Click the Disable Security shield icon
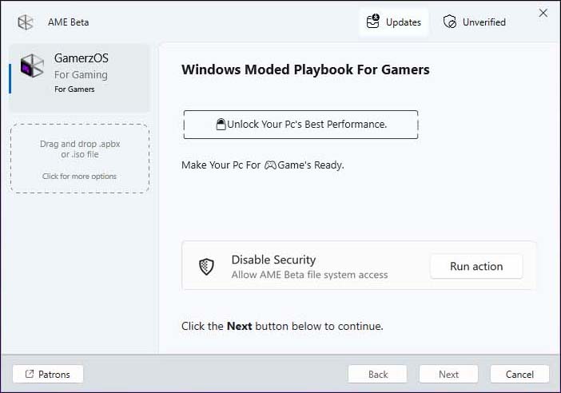Screen dimensions: 561x393 206,267
